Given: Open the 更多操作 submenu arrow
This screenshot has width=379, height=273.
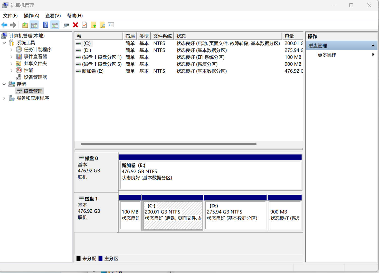Looking at the screenshot, I should (373, 55).
